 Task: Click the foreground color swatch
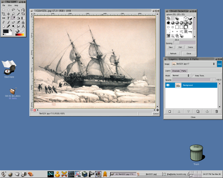[x=6, y=31]
